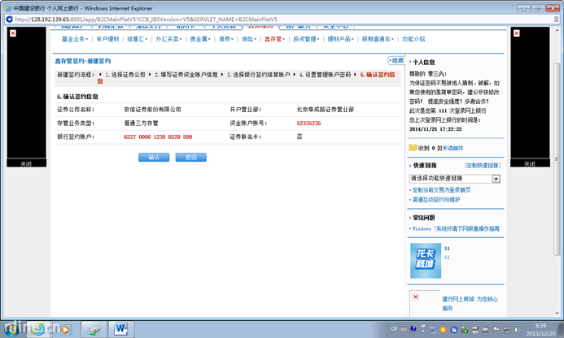Close the left black ad via red X
The image size is (564, 338).
[13, 33]
